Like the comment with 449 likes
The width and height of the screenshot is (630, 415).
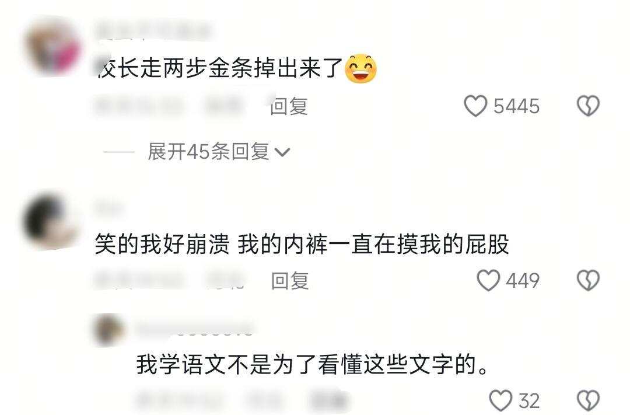(488, 280)
